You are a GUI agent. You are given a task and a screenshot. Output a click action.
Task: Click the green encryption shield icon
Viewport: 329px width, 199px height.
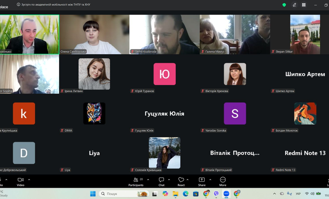point(284,5)
